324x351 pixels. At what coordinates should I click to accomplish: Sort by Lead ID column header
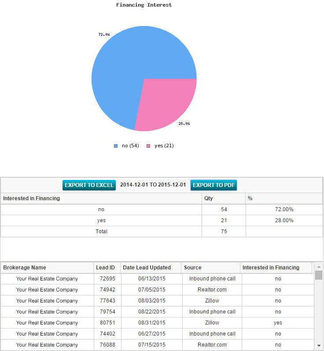pyautogui.click(x=106, y=268)
